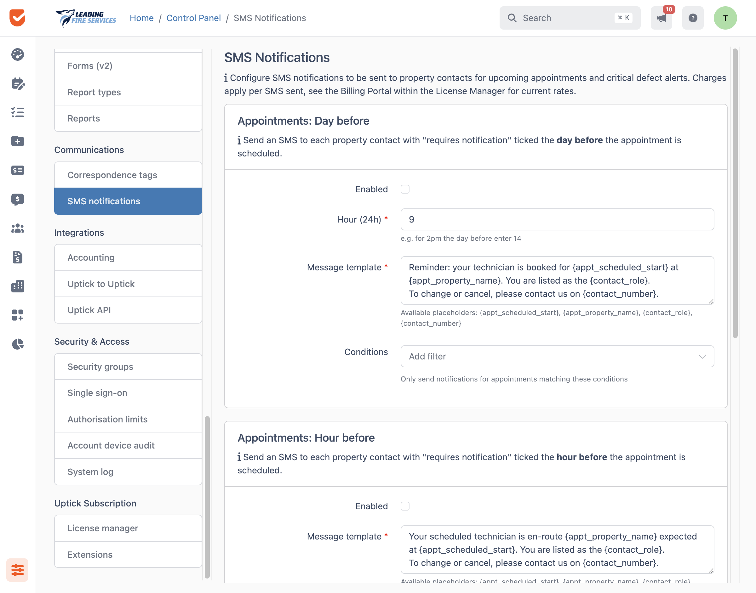Screen dimensions: 756x593
Task: Open the pie chart reports icon
Action: point(17,344)
